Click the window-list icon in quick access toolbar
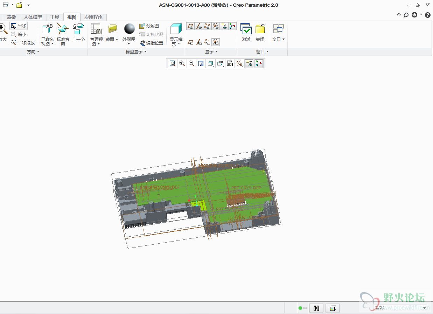This screenshot has width=433, height=314. [6, 5]
